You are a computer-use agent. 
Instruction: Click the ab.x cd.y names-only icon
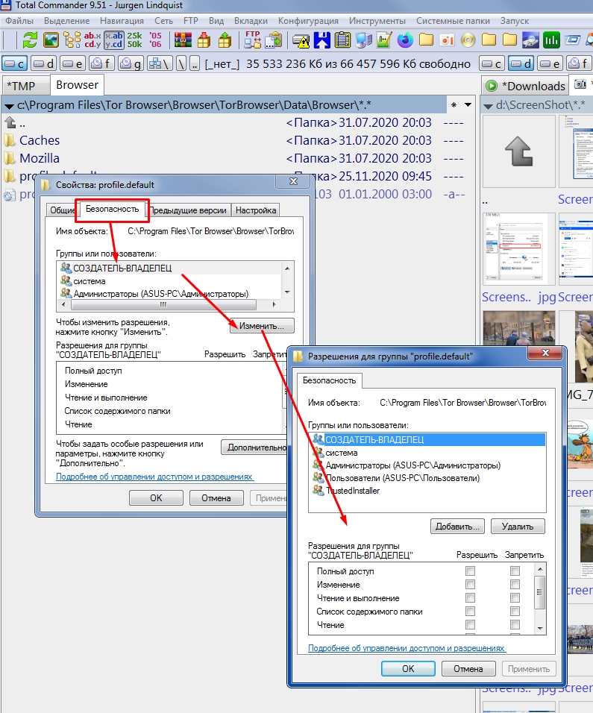92,40
